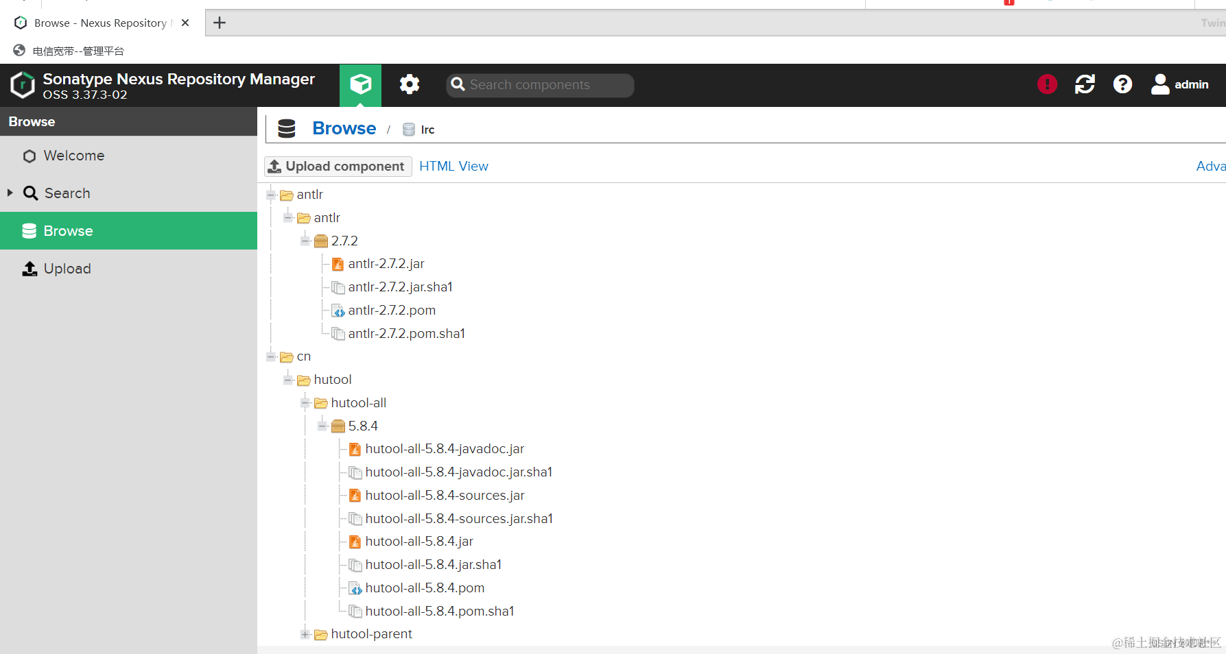1226x654 pixels.
Task: Click lrc repository name in breadcrumb
Action: pos(427,130)
